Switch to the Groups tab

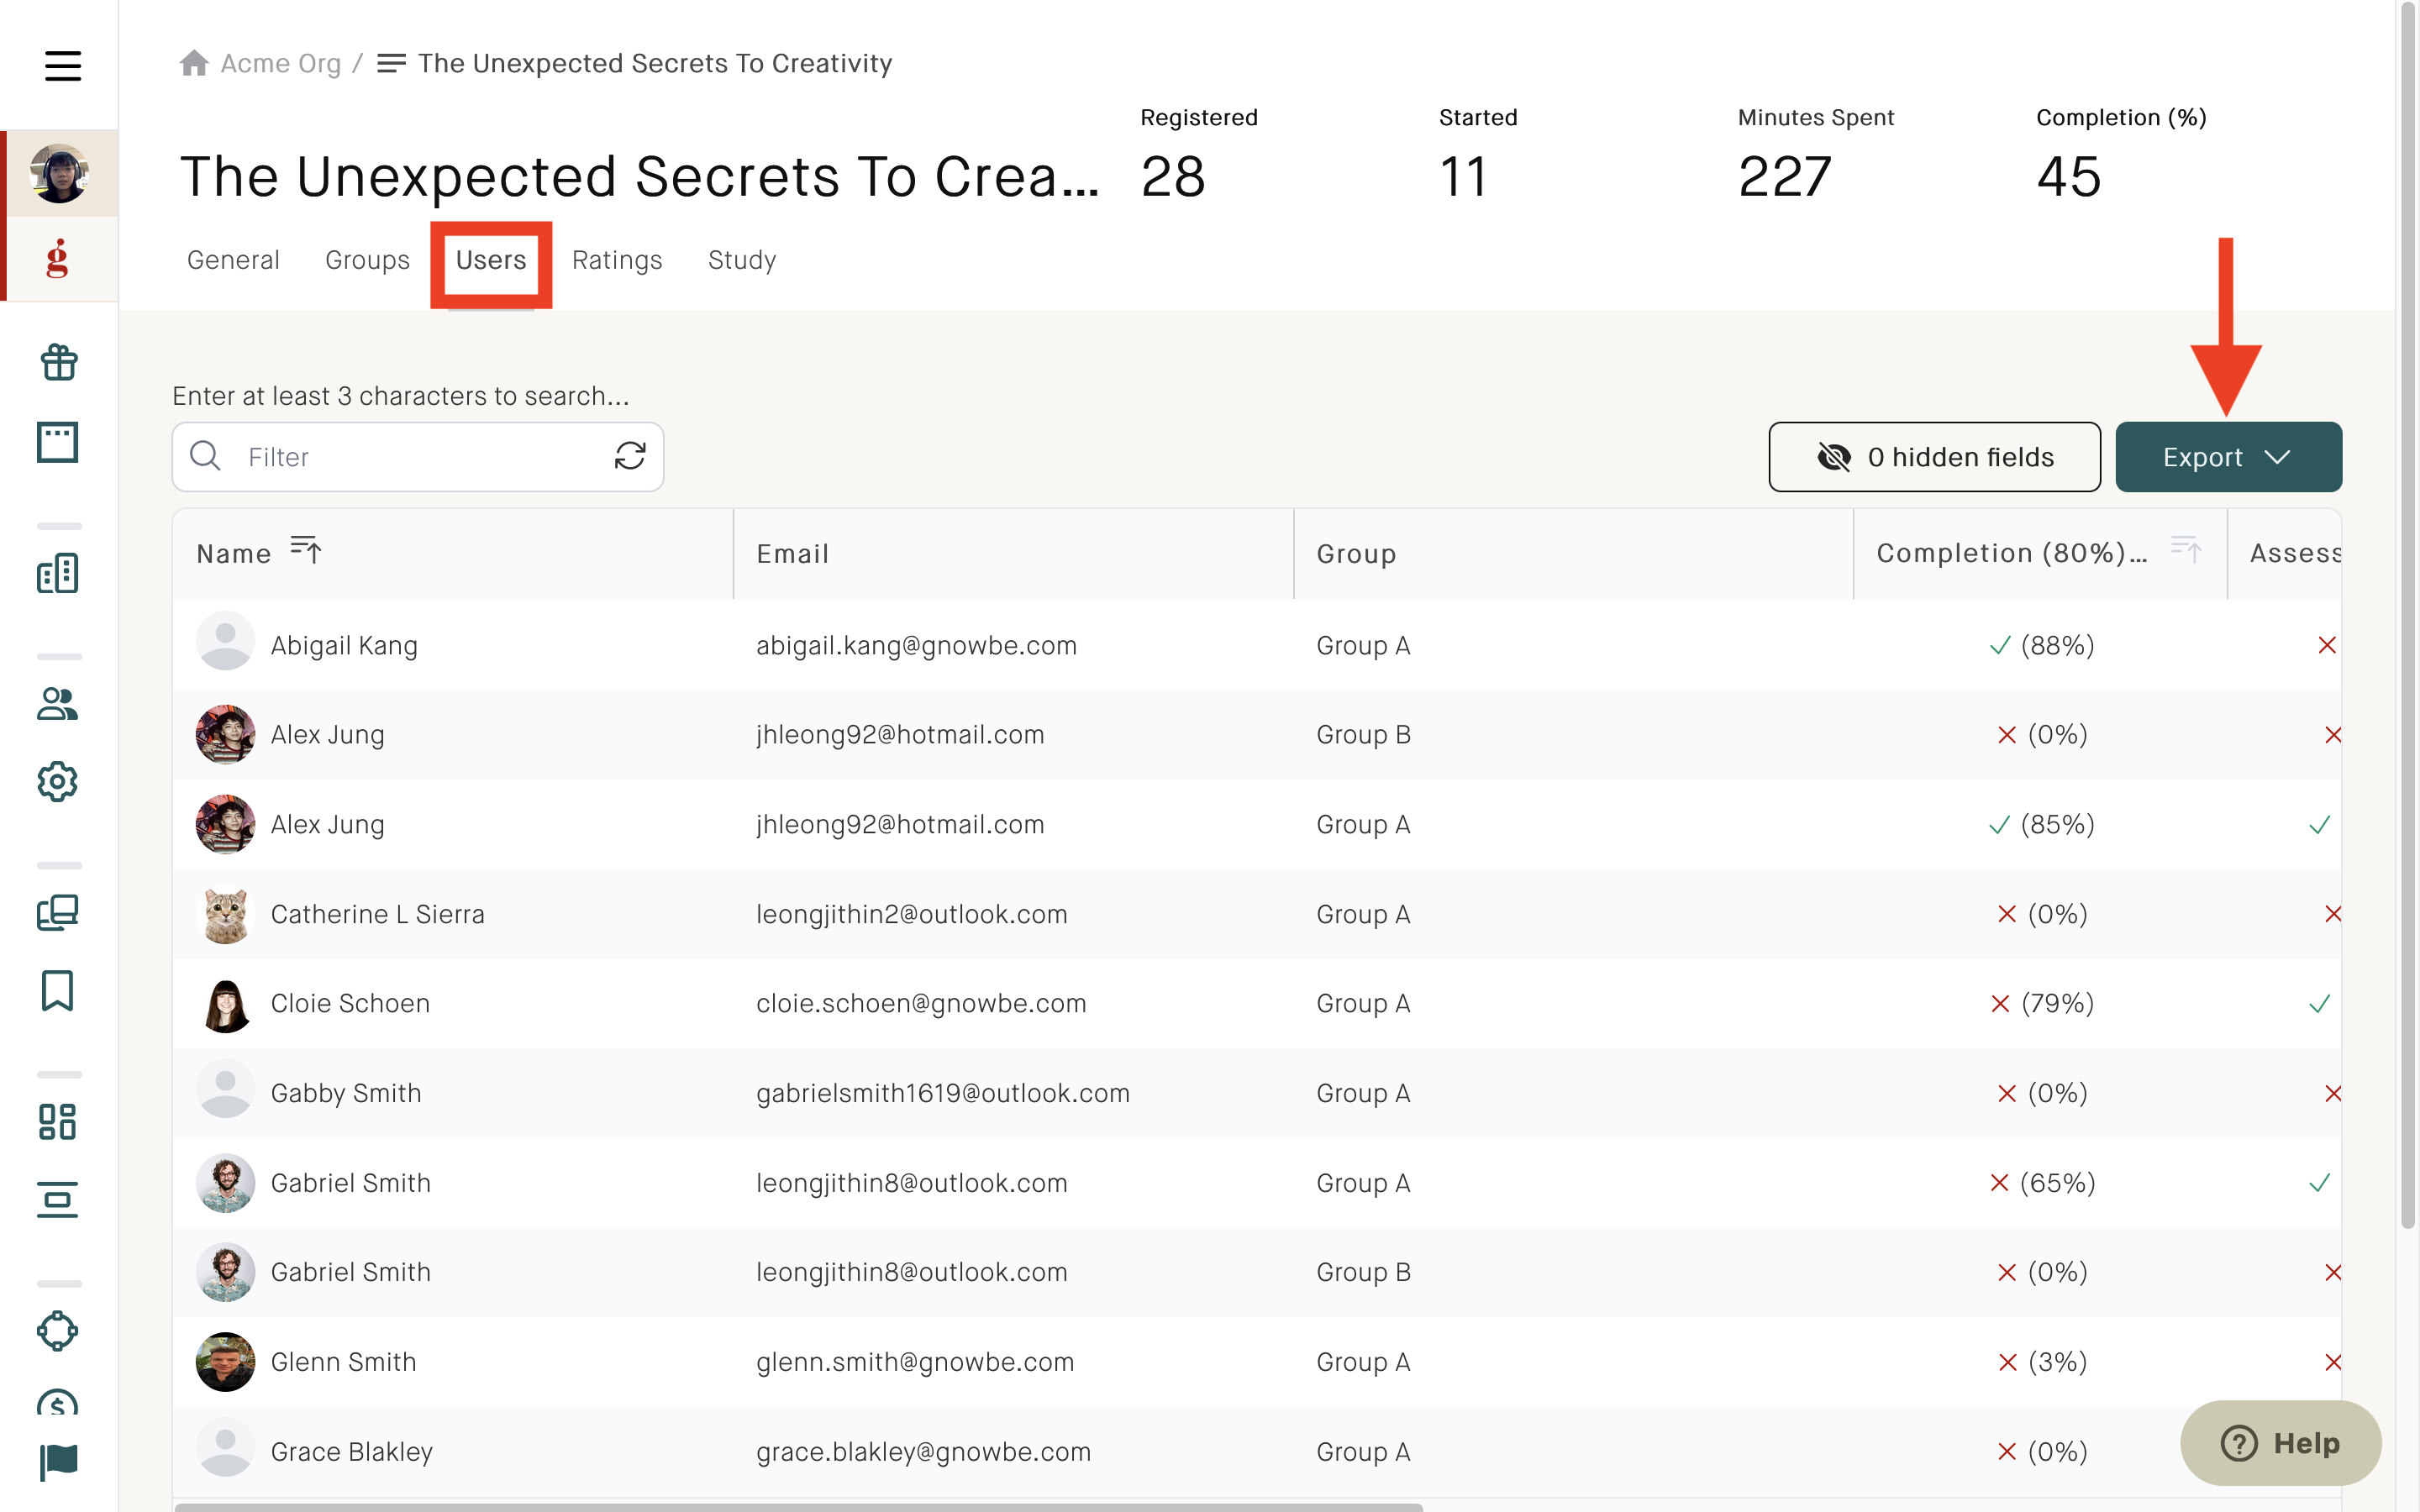click(367, 260)
